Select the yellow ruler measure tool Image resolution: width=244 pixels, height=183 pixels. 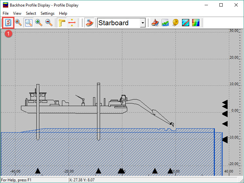pos(61,23)
